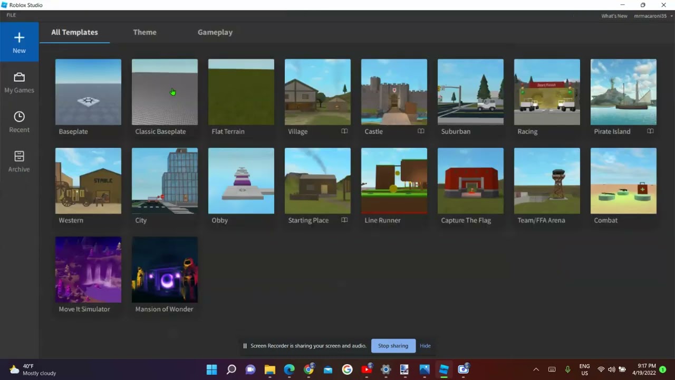The width and height of the screenshot is (675, 380).
Task: Click the microphone tray icon
Action: point(567,369)
